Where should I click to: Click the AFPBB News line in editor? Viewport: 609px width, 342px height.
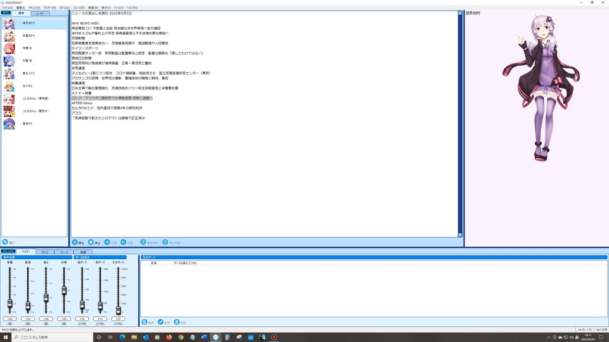click(82, 103)
